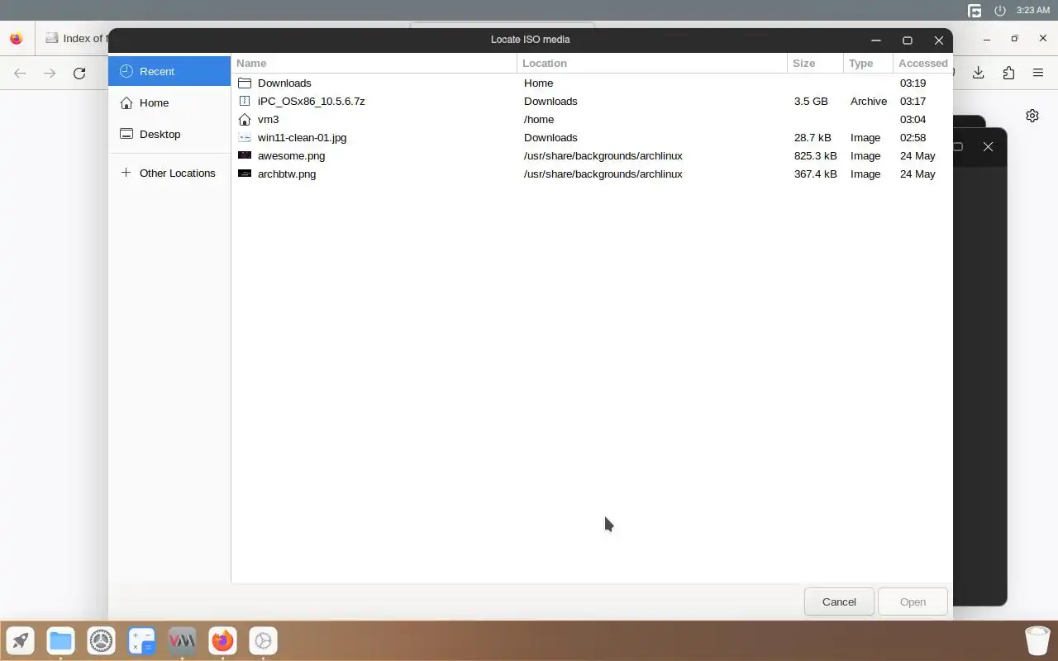Click the Archive type cell

[869, 101]
